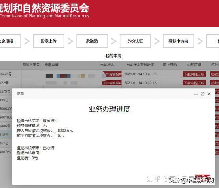219x188 pixels.
Task: Select the row ending in 351号
Action: point(6,144)
